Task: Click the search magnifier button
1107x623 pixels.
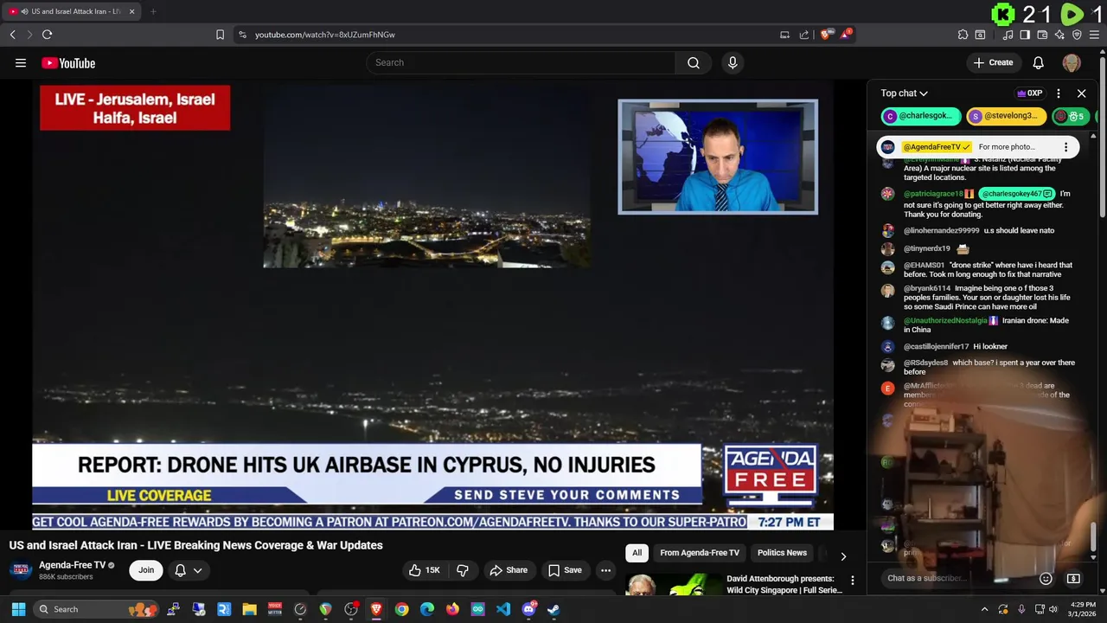Action: 694,62
